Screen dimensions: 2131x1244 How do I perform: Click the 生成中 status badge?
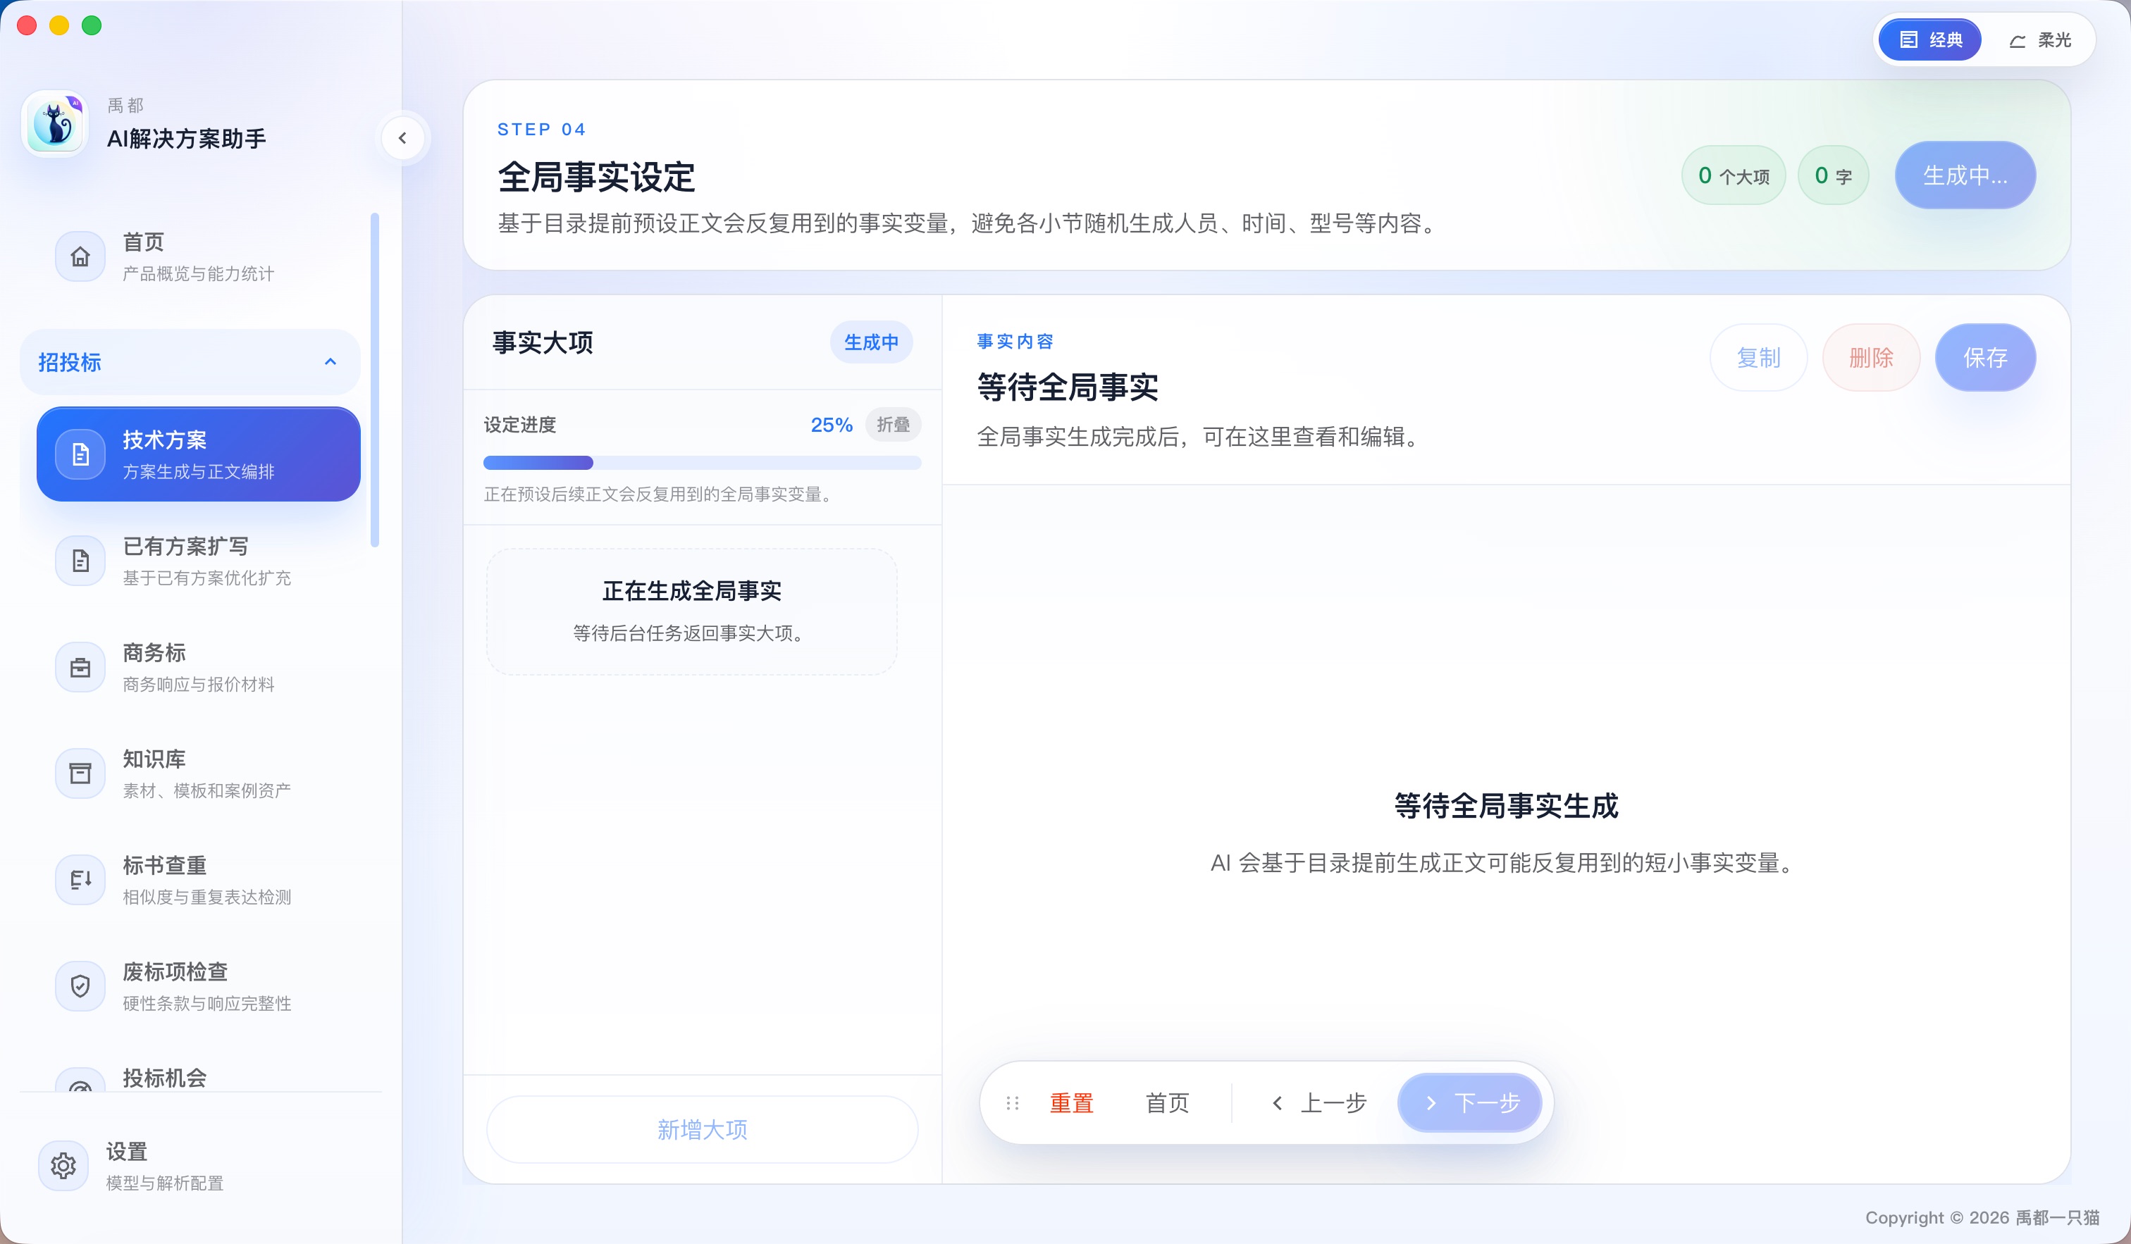click(x=871, y=342)
